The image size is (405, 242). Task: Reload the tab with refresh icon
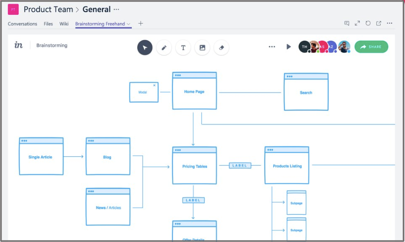[x=368, y=23]
